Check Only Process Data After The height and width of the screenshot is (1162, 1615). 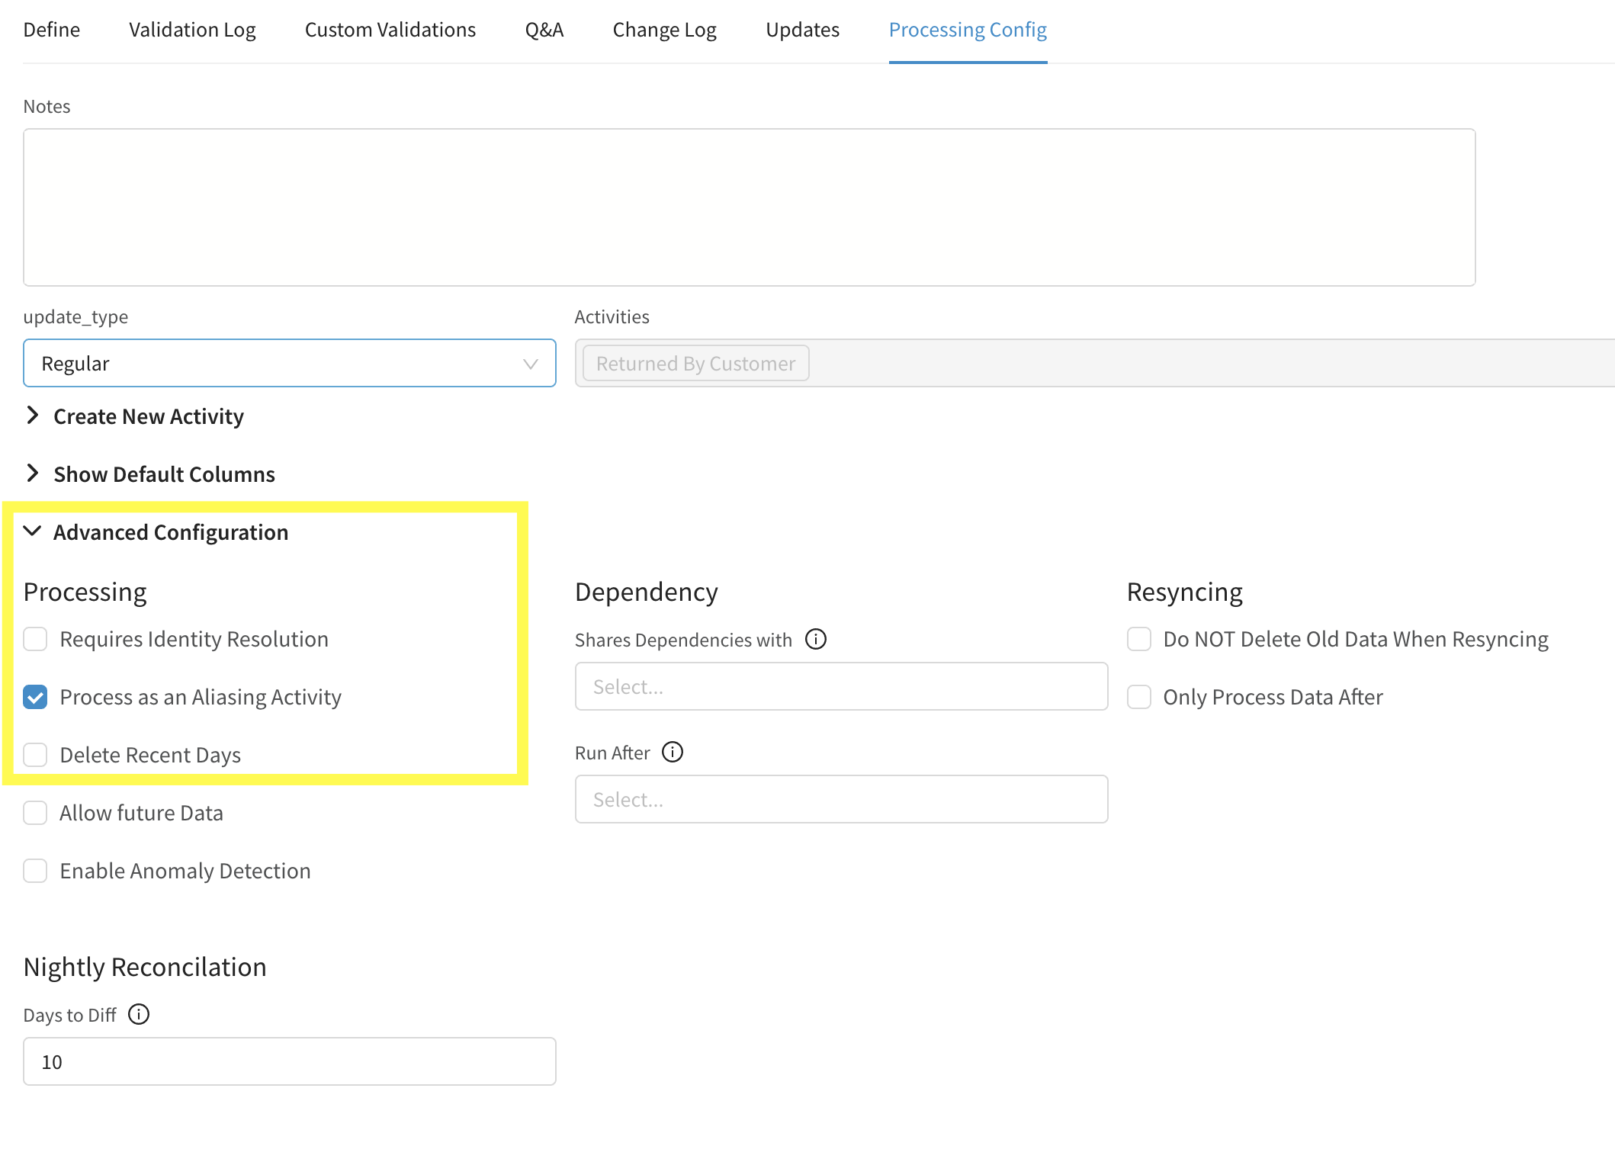[1138, 697]
